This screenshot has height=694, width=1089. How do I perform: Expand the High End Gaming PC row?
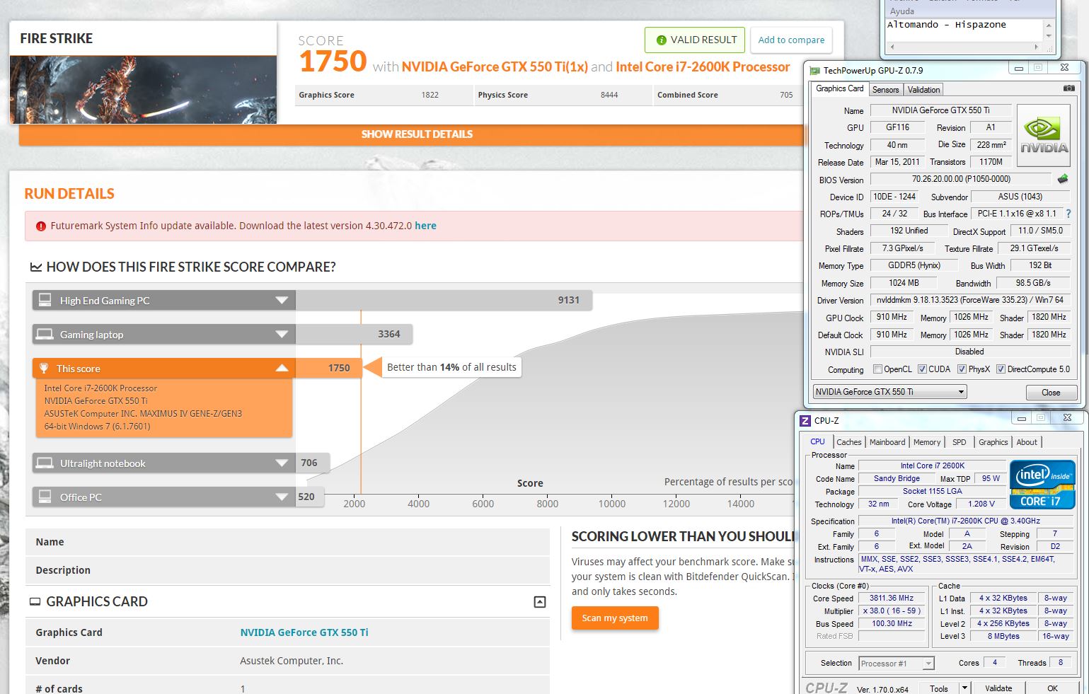pos(282,301)
